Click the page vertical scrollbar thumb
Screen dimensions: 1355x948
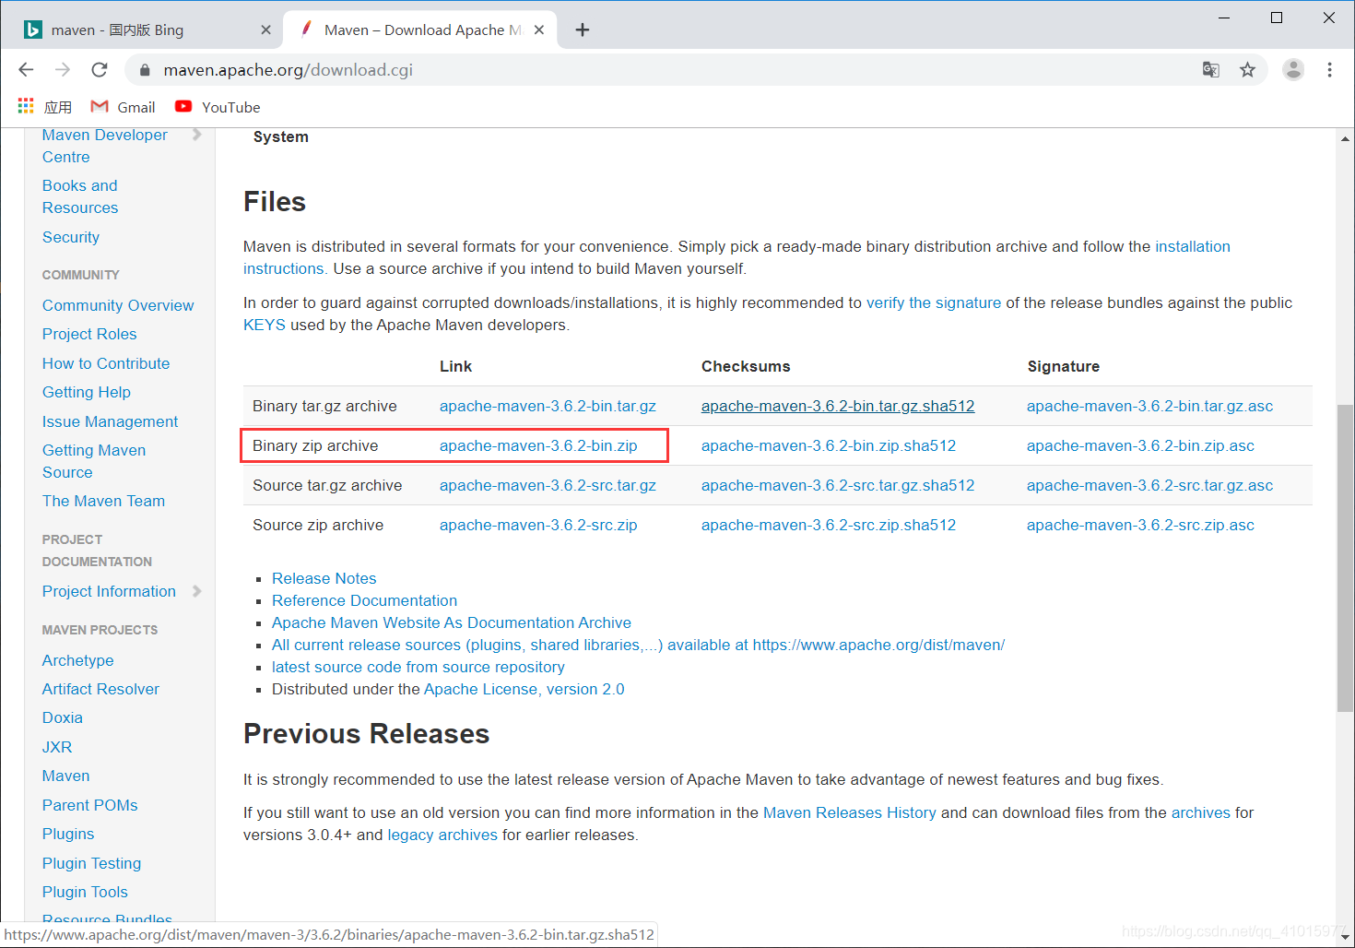[1345, 558]
